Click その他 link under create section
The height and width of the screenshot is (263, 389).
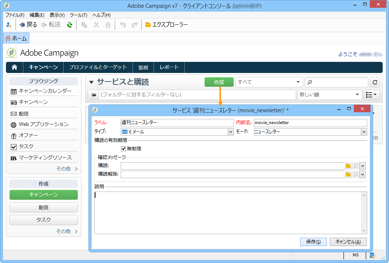pyautogui.click(x=67, y=231)
